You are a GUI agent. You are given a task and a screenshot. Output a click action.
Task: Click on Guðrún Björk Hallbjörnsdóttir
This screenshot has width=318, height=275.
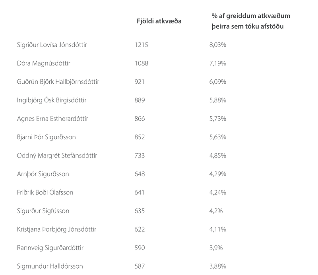click(58, 82)
